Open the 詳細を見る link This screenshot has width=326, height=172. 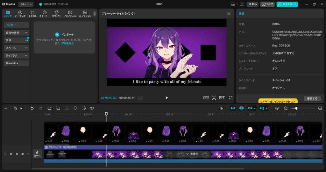pyautogui.click(x=67, y=43)
